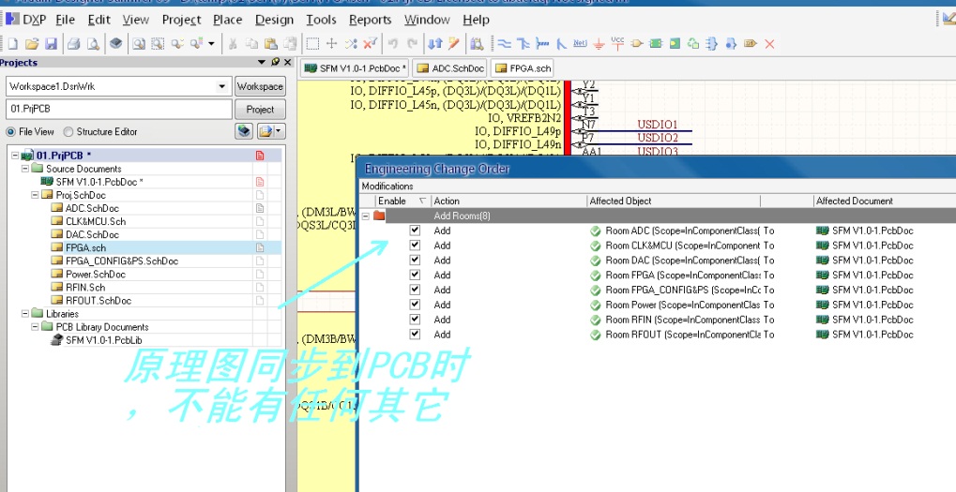
Task: Place a GND power port
Action: (x=599, y=44)
